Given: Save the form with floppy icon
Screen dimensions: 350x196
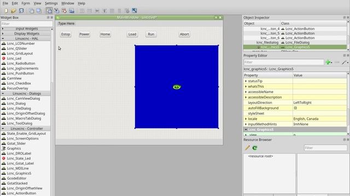Looking at the screenshot, I should [21, 11].
